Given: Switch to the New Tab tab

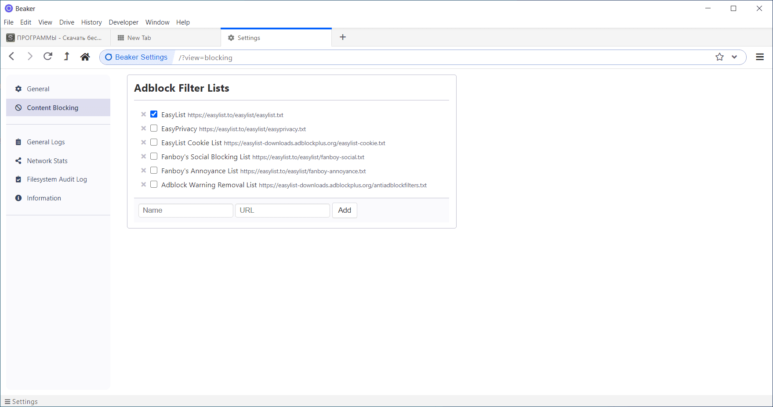Looking at the screenshot, I should coord(166,38).
